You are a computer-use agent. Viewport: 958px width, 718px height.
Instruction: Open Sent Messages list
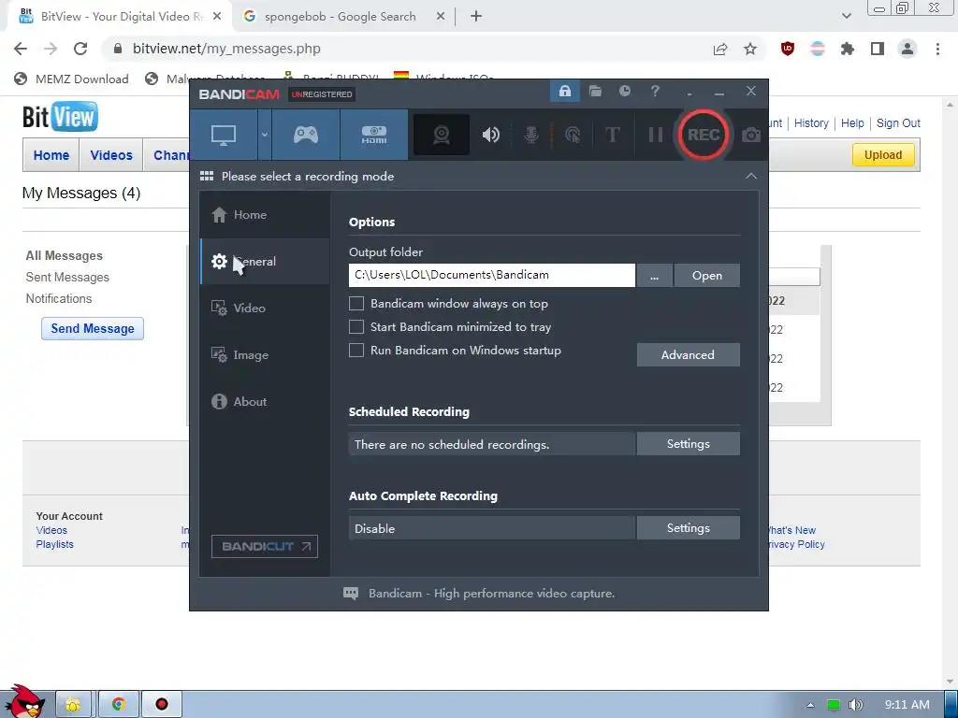click(67, 277)
